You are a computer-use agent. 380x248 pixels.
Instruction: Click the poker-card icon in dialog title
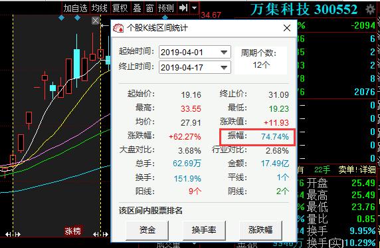[118, 28]
